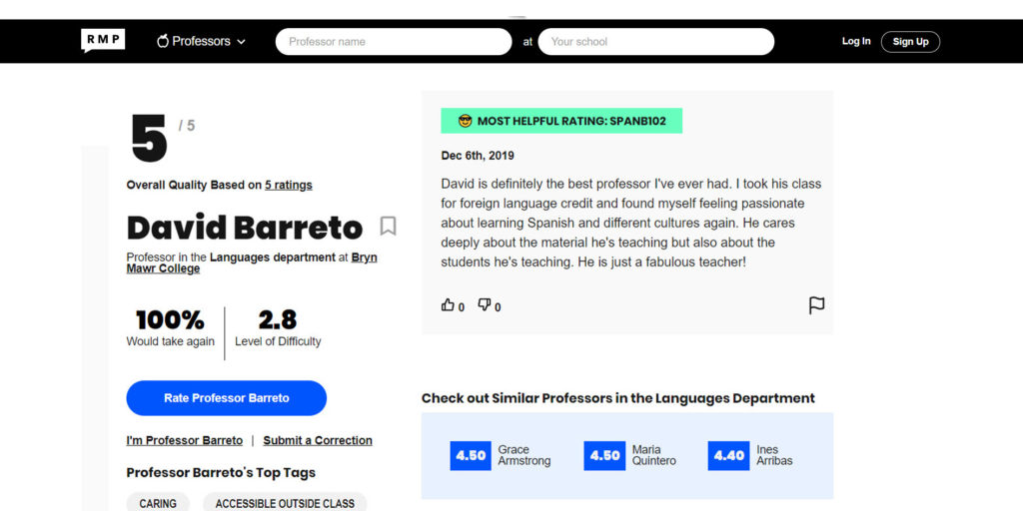Open the Bryn Mawr College link
Screen dimensions: 1023x511
[252, 262]
